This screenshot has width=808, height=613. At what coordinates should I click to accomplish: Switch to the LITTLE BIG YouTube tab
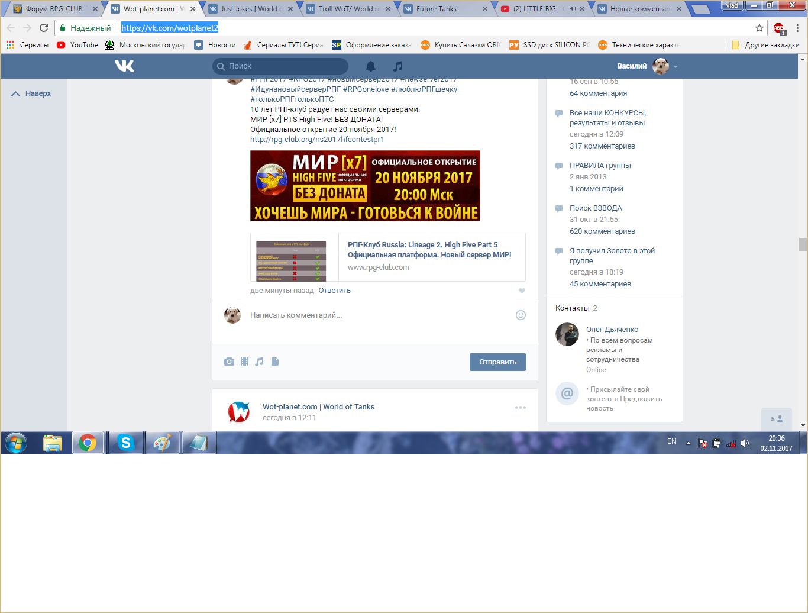[x=544, y=9]
